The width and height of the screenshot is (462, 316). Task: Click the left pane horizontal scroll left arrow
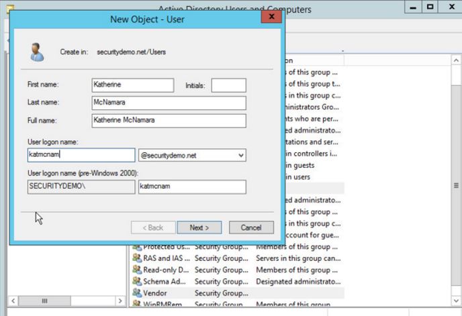tap(13, 301)
